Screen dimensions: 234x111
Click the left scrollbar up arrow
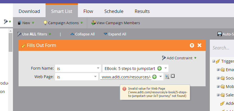coord(10,31)
